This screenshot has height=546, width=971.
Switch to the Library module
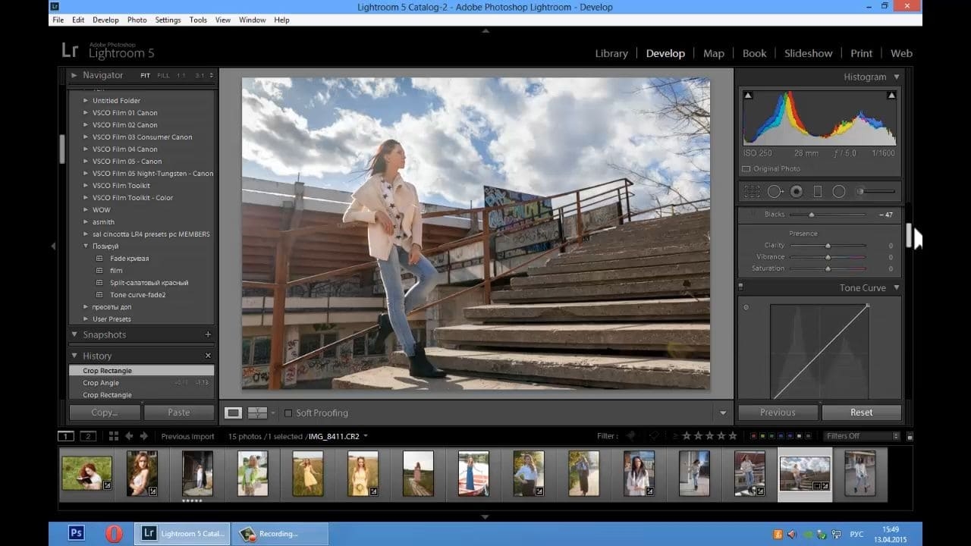[x=611, y=53]
